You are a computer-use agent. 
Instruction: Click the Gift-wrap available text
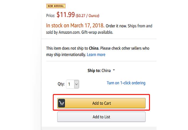97,32
